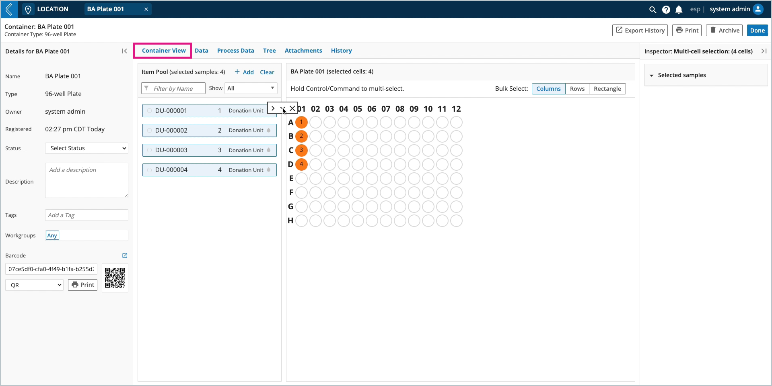Click the barcode value field

click(51, 269)
